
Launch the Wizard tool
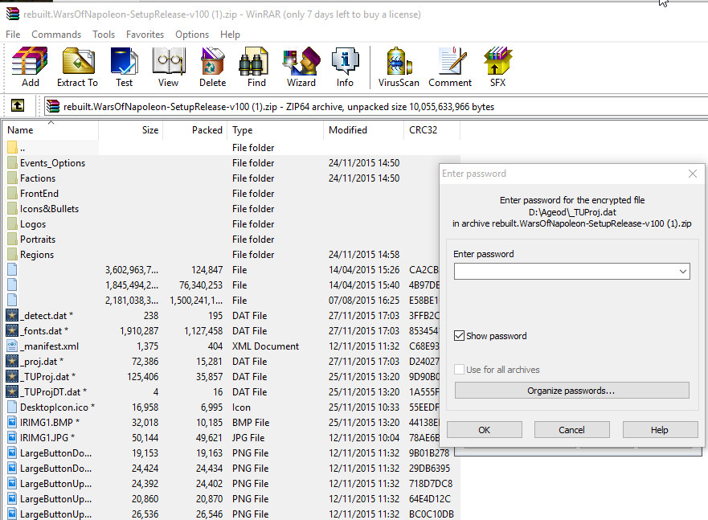coord(301,67)
